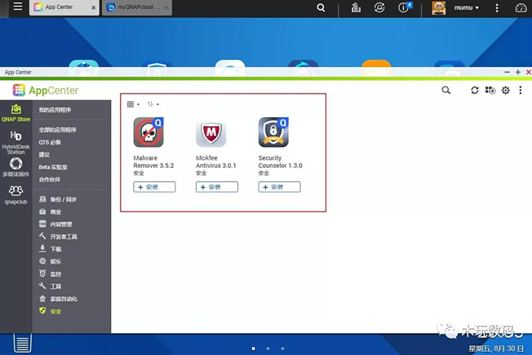Expand sort order dropdown

[153, 104]
